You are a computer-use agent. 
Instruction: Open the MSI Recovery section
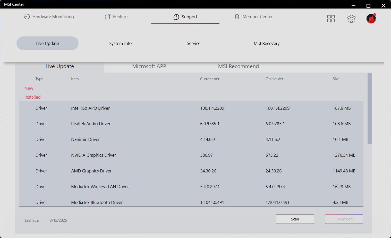[x=267, y=43]
